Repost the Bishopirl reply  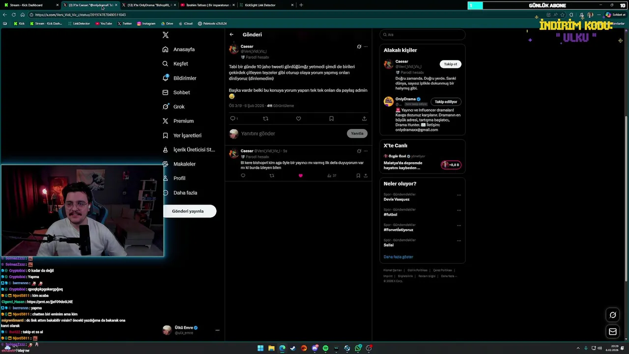pos(272,176)
